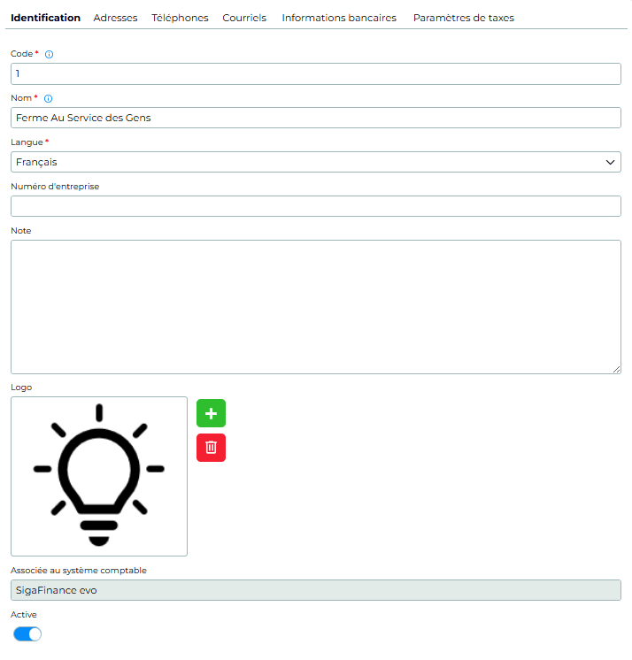Click the 'Active' label text
This screenshot has height=660, width=632.
pos(24,615)
